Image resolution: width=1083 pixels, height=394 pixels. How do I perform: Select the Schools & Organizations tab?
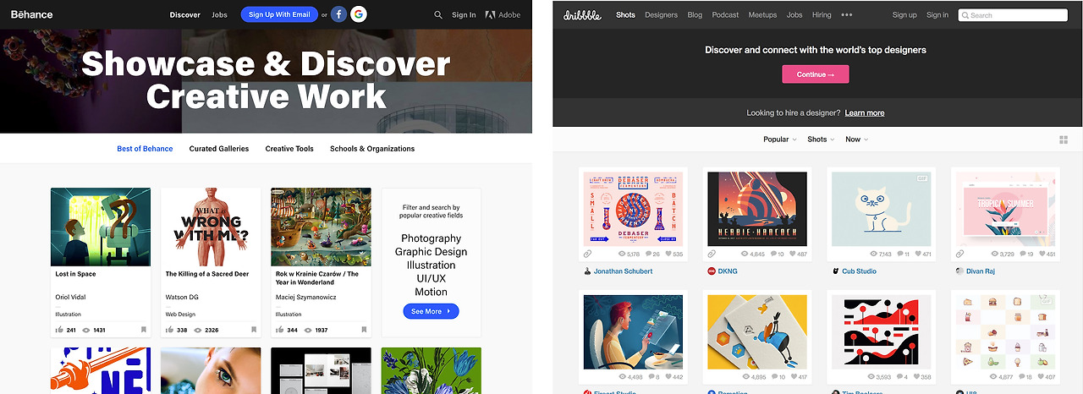[x=372, y=149]
